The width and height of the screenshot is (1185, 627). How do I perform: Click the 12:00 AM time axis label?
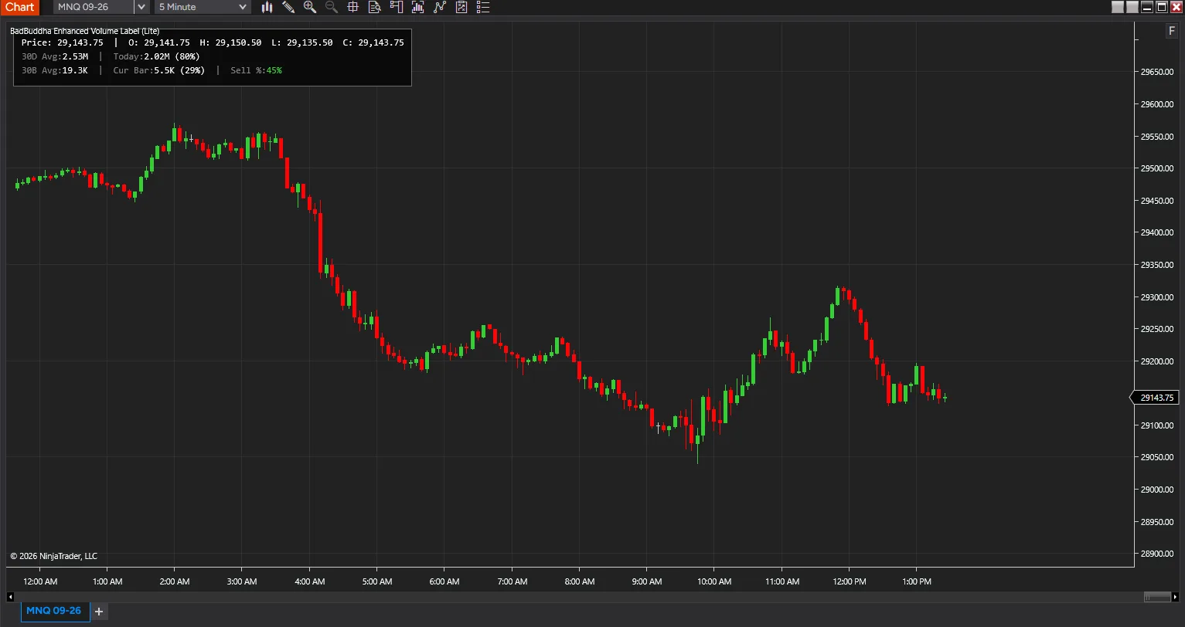point(40,581)
